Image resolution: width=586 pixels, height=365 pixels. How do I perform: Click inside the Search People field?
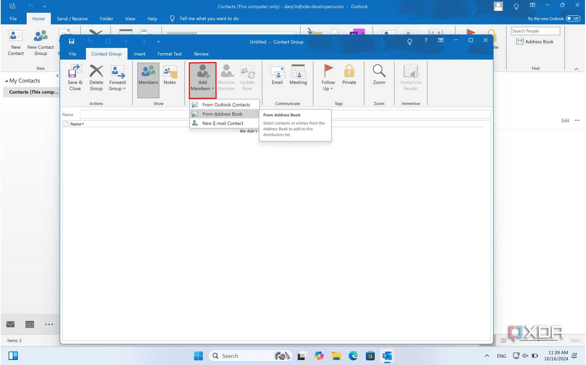tap(535, 31)
